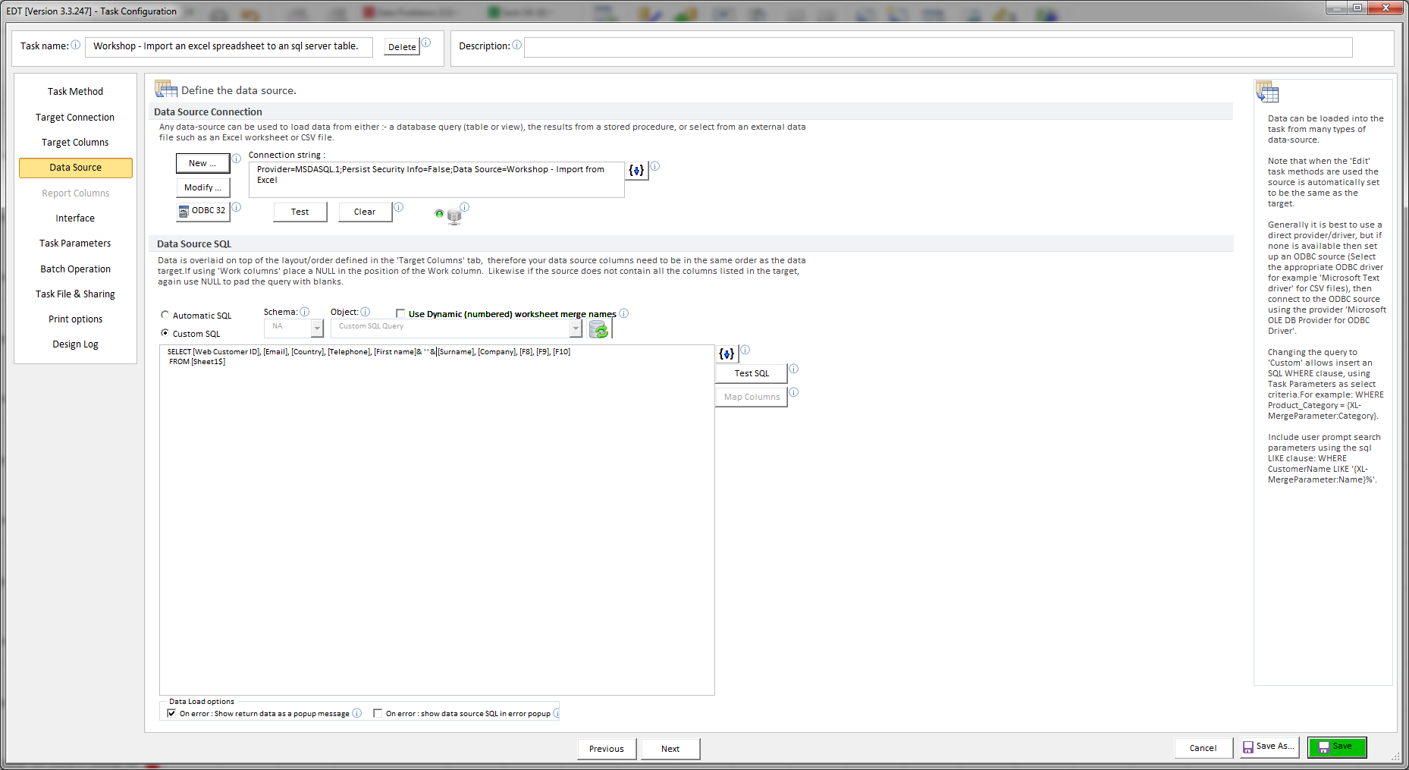Click the Save As button
The image size is (1409, 770).
pos(1269,747)
